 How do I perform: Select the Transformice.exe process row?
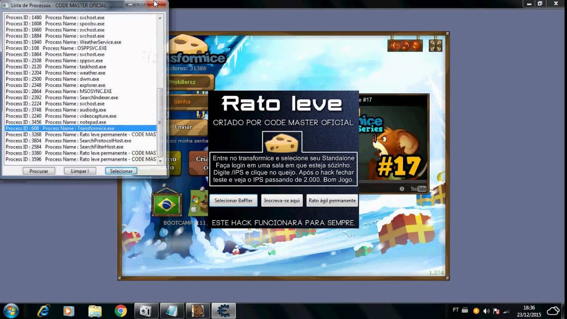tap(81, 128)
